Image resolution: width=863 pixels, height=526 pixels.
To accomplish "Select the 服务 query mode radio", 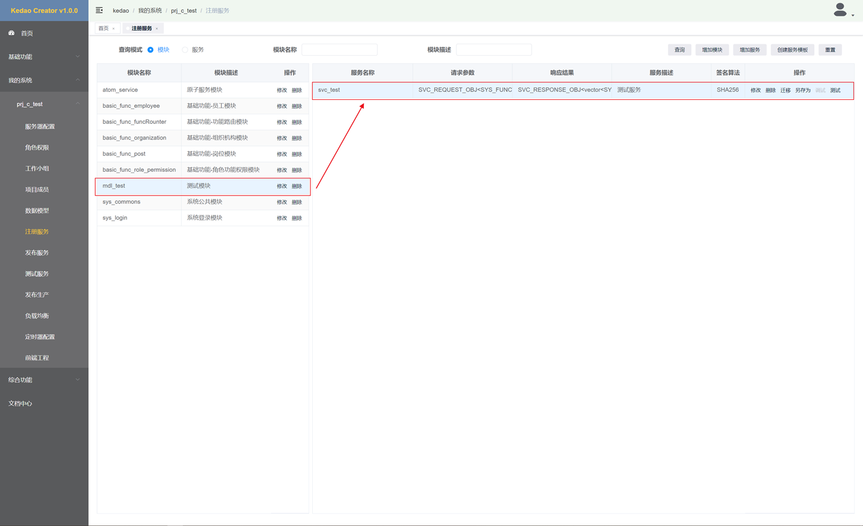I will point(185,50).
